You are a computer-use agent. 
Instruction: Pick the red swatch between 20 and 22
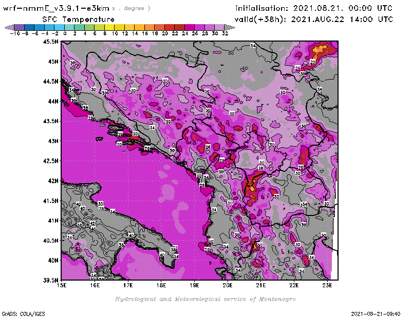(170, 27)
